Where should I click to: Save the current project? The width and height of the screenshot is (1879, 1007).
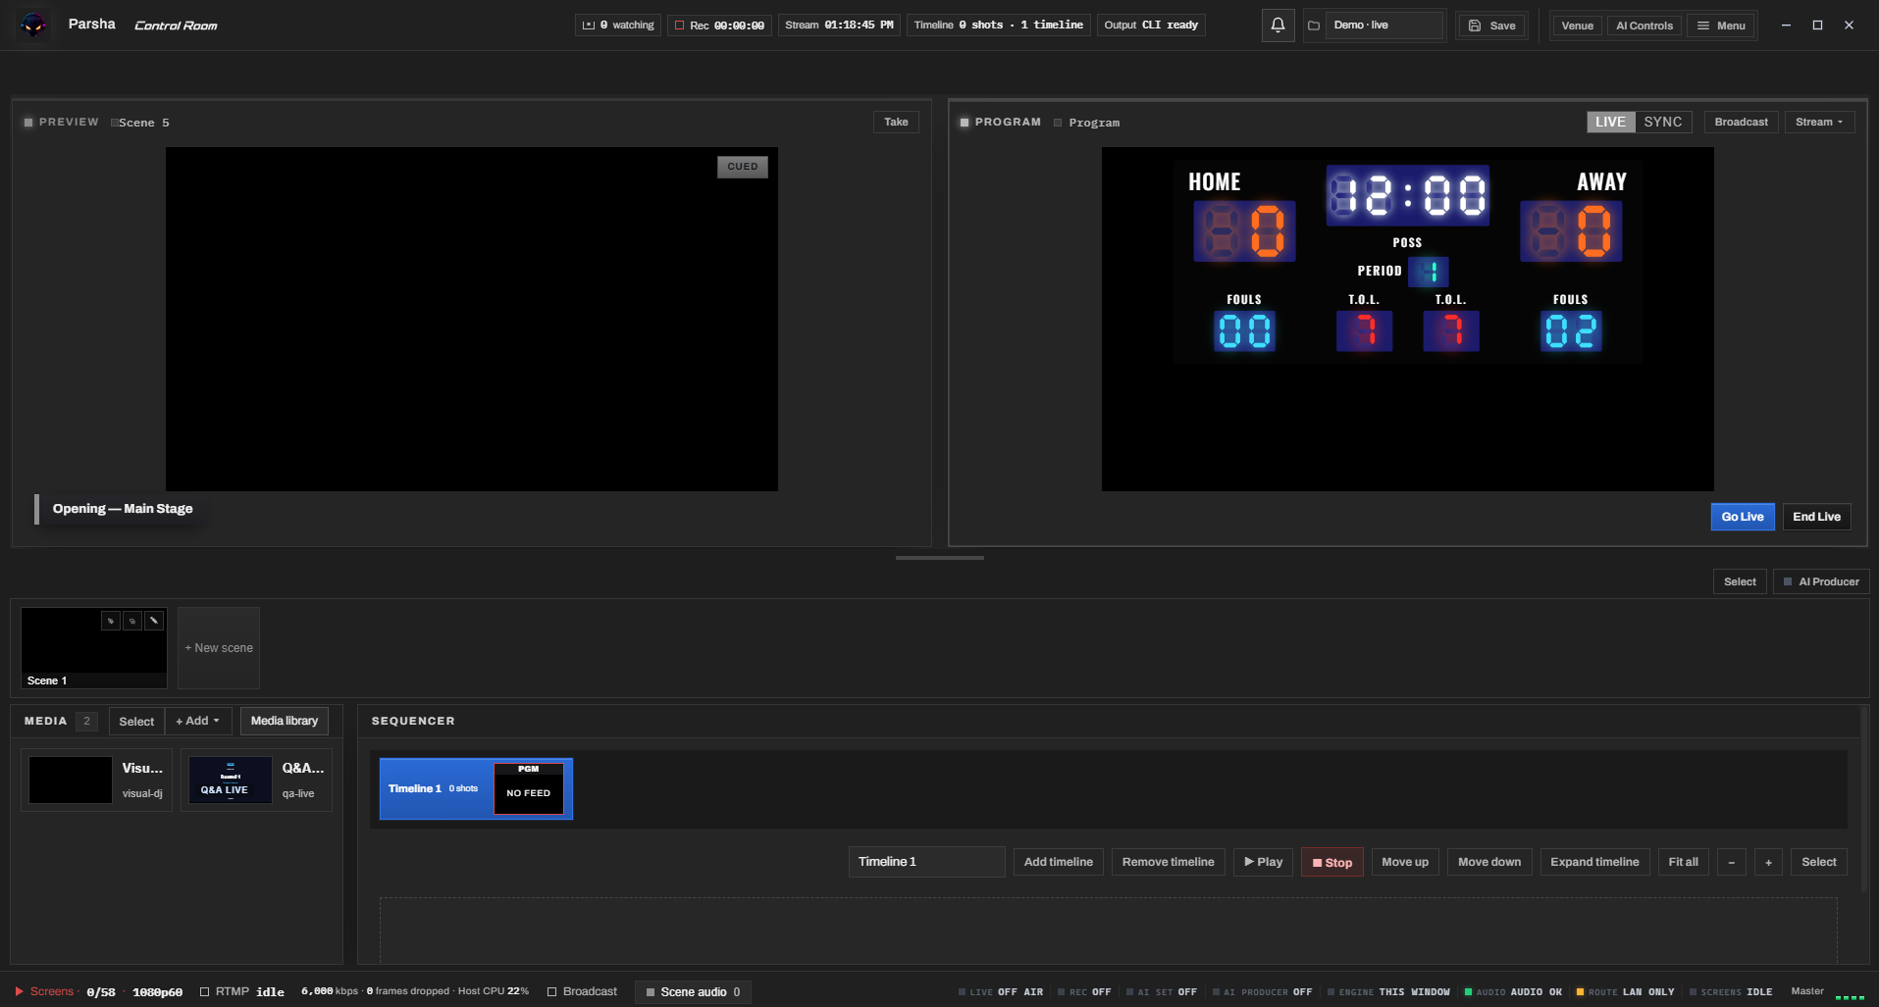click(1491, 25)
